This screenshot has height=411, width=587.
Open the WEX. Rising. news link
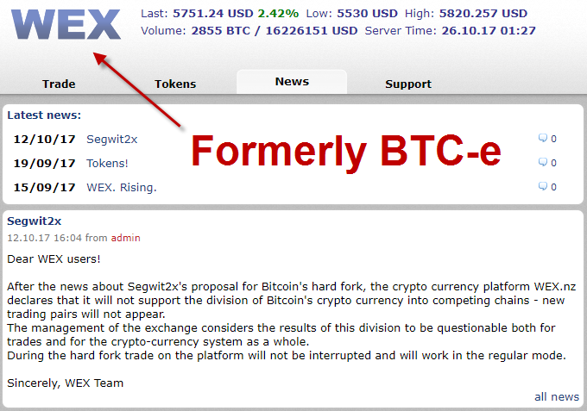tap(122, 187)
